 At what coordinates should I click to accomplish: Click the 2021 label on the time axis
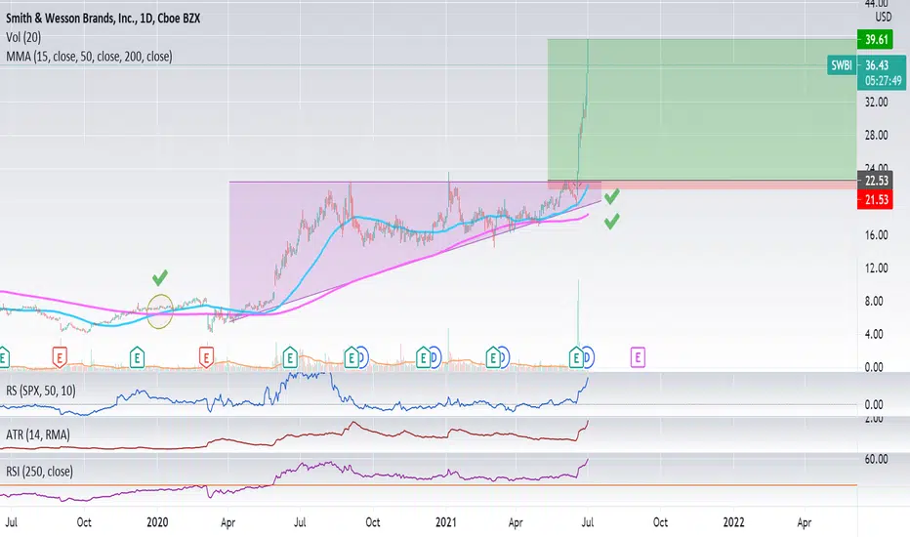pyautogui.click(x=445, y=522)
